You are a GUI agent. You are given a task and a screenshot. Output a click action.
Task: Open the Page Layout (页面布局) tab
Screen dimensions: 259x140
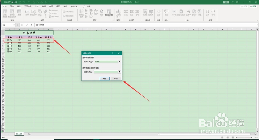pyautogui.click(x=28, y=6)
